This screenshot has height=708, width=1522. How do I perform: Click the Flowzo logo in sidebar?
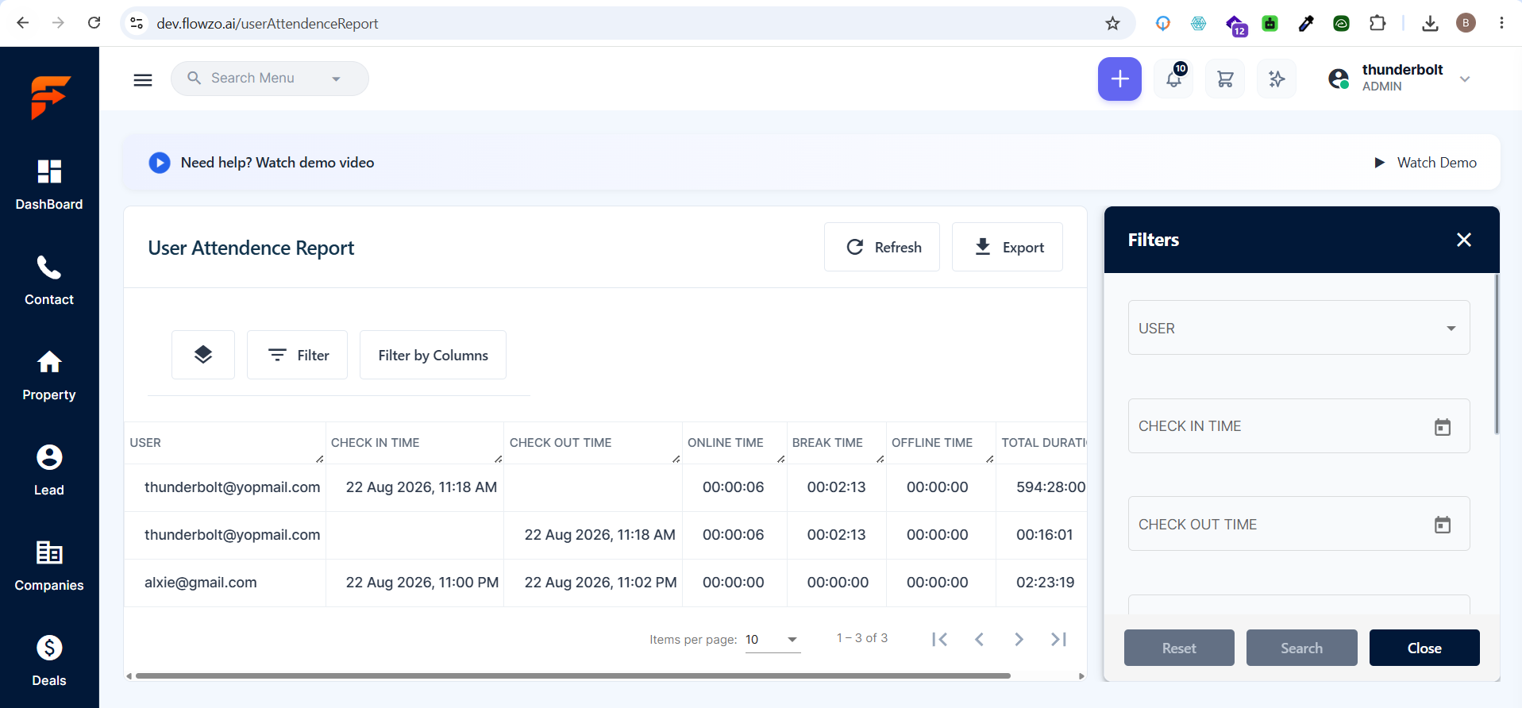click(x=50, y=97)
